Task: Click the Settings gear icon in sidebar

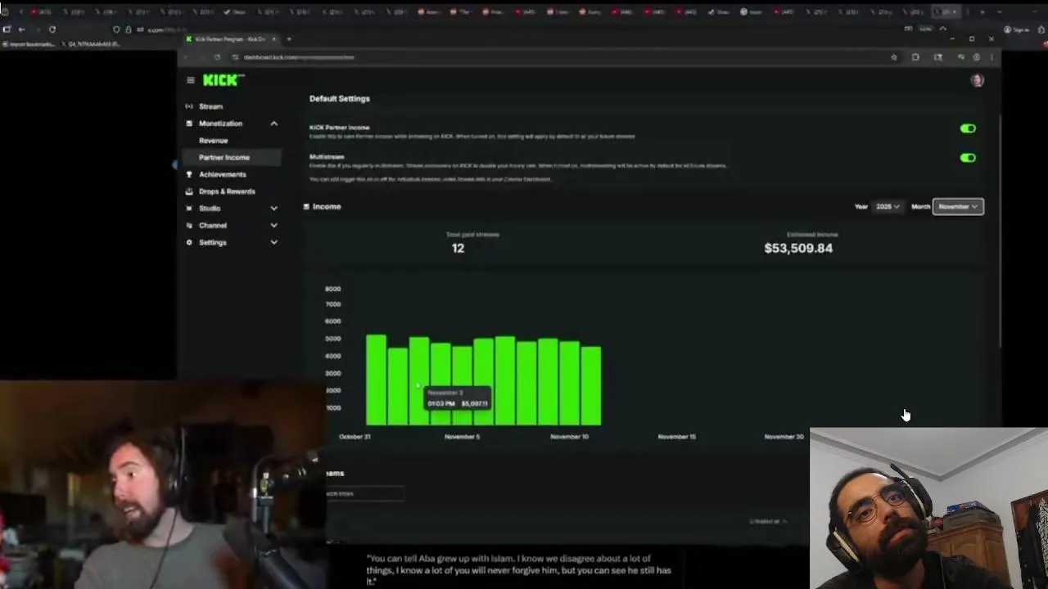Action: [x=189, y=242]
